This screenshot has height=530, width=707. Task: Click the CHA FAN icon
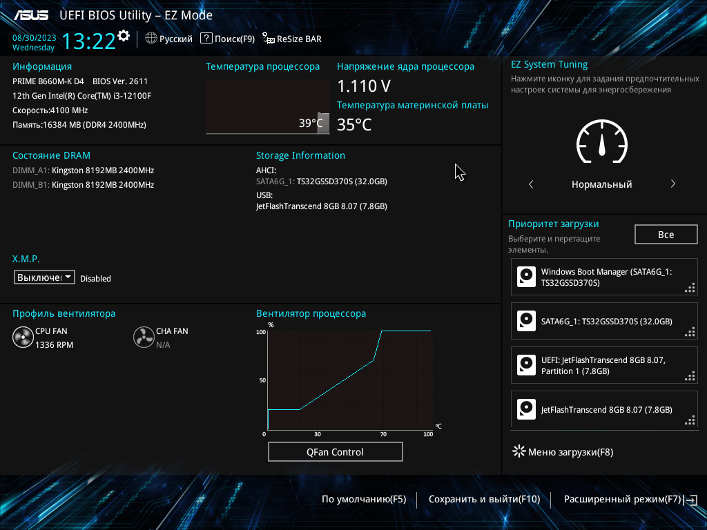pos(144,337)
